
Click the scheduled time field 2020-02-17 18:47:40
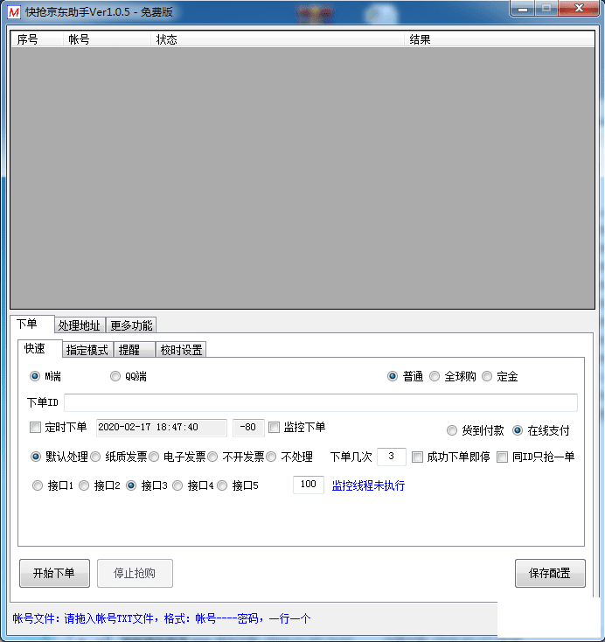[x=161, y=428]
